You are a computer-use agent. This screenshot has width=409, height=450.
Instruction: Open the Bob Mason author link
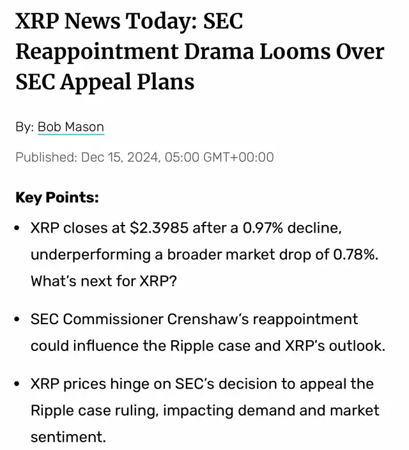tap(70, 127)
